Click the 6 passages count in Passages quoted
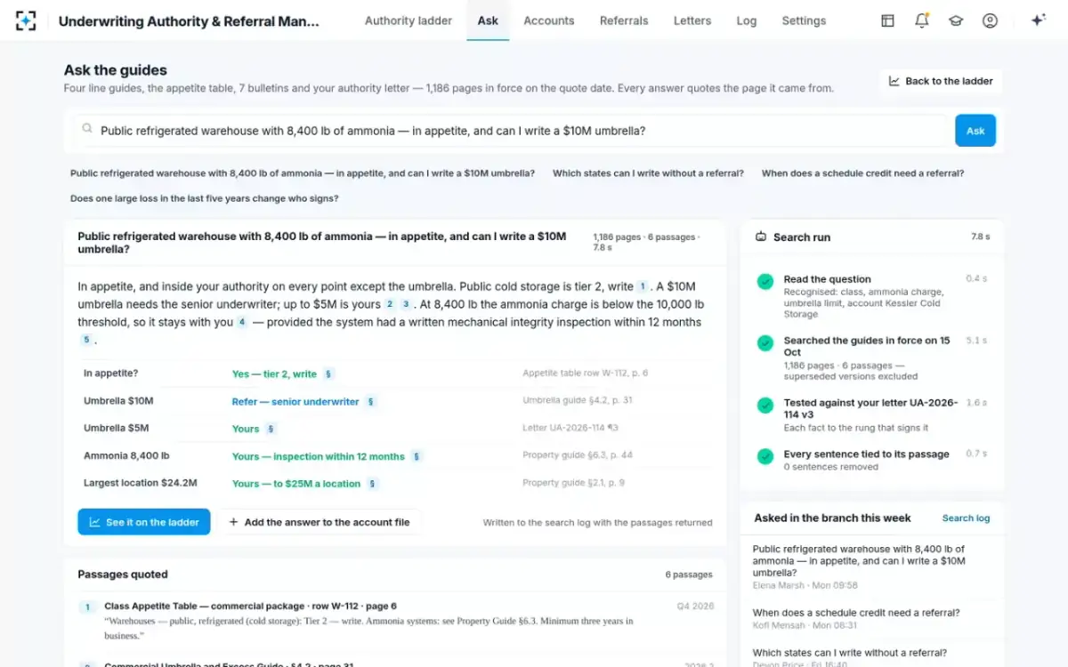Viewport: 1068px width, 667px height. (x=688, y=575)
